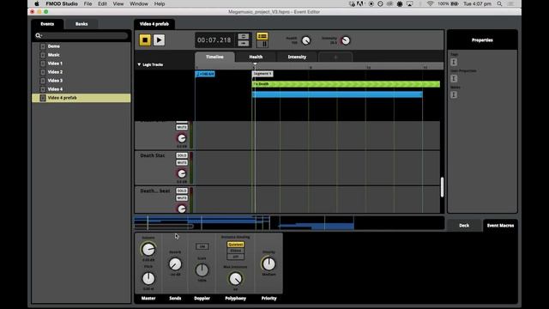549x309 pixels.
Task: Open the Events browser tab
Action: point(47,24)
